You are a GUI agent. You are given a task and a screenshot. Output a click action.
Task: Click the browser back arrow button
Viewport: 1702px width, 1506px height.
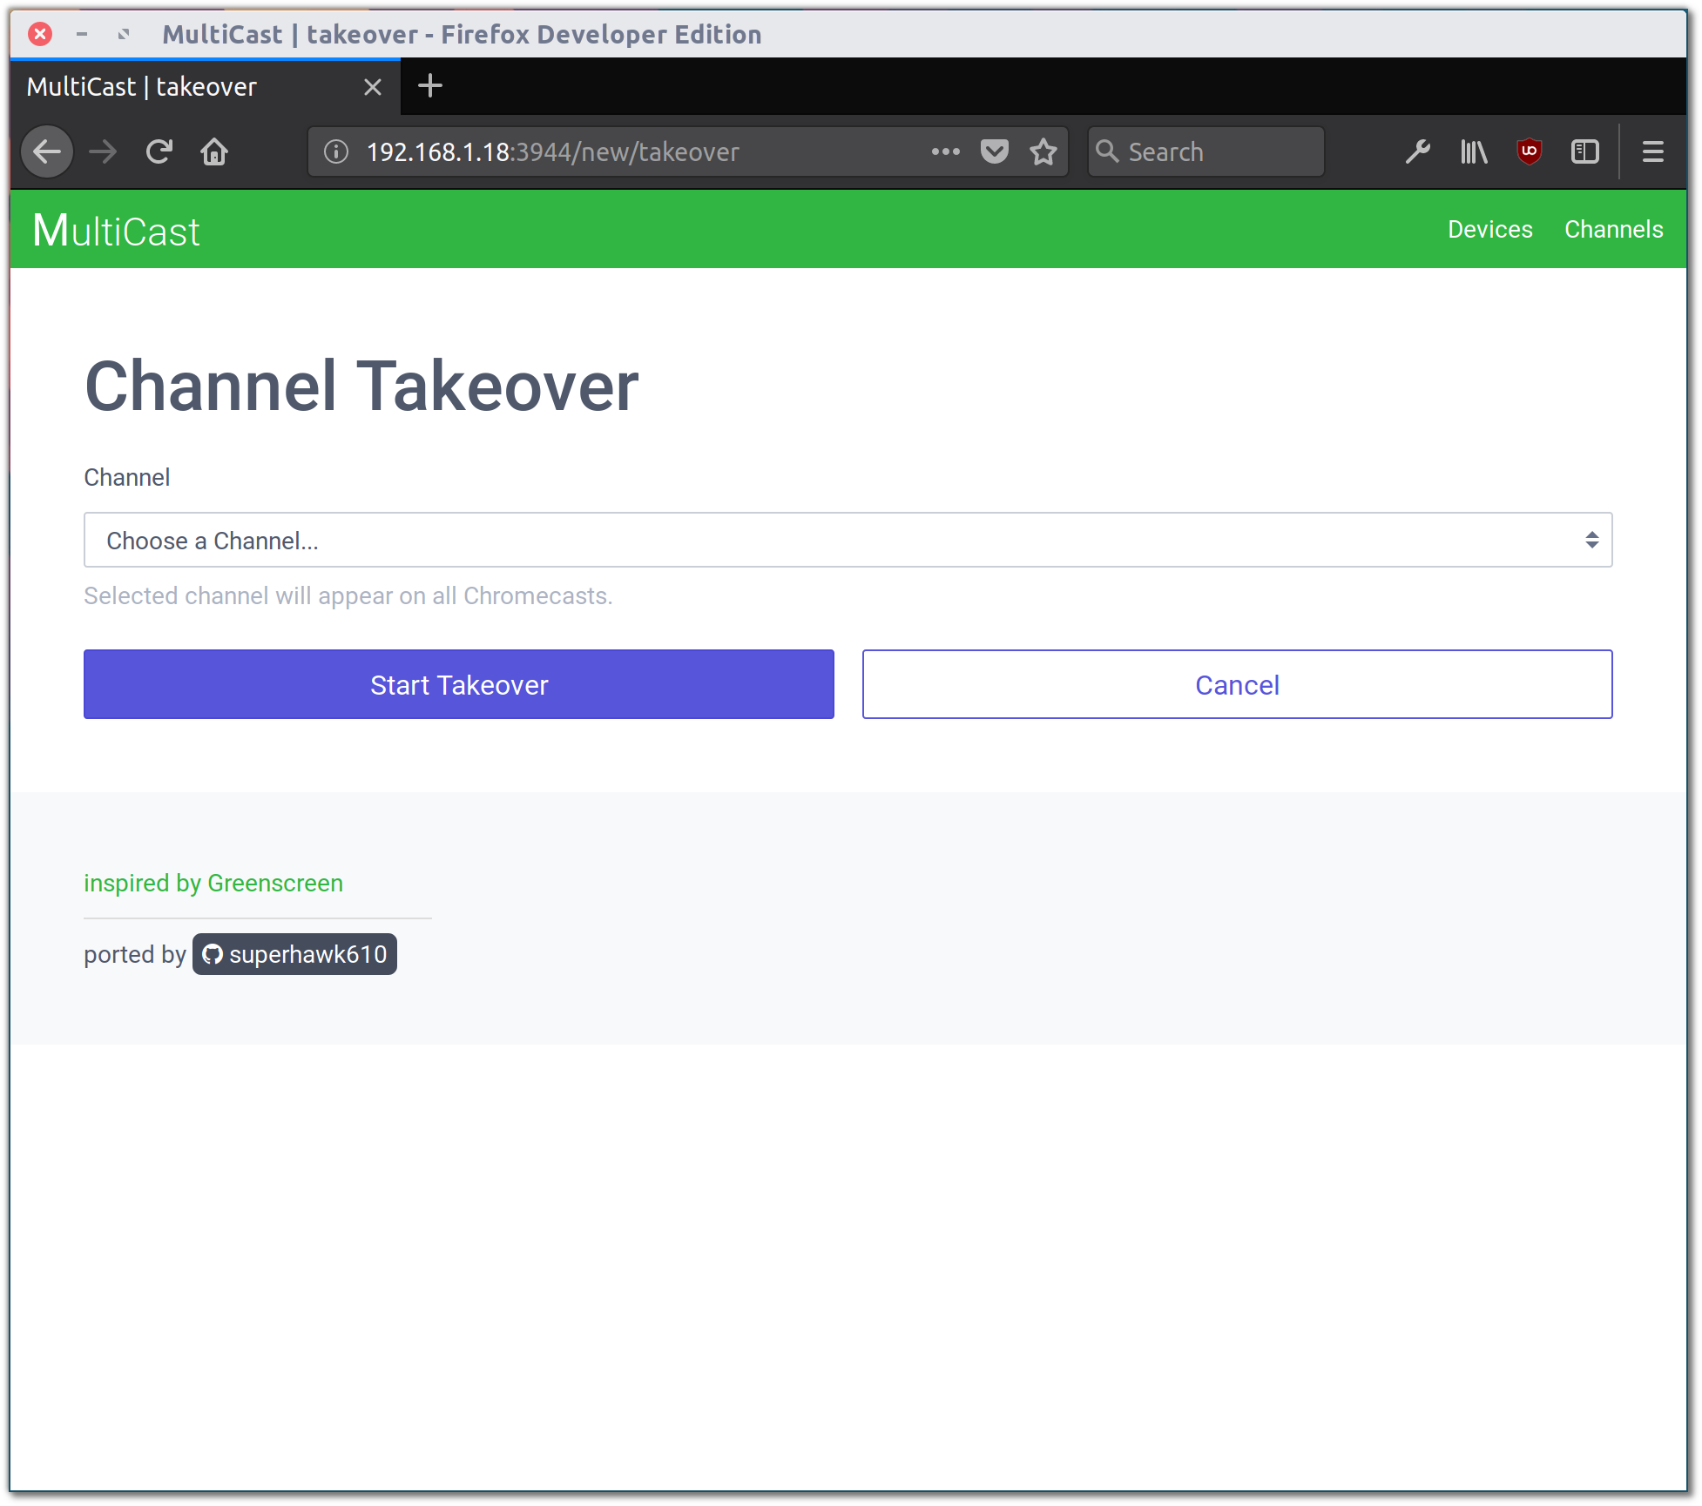[x=47, y=152]
